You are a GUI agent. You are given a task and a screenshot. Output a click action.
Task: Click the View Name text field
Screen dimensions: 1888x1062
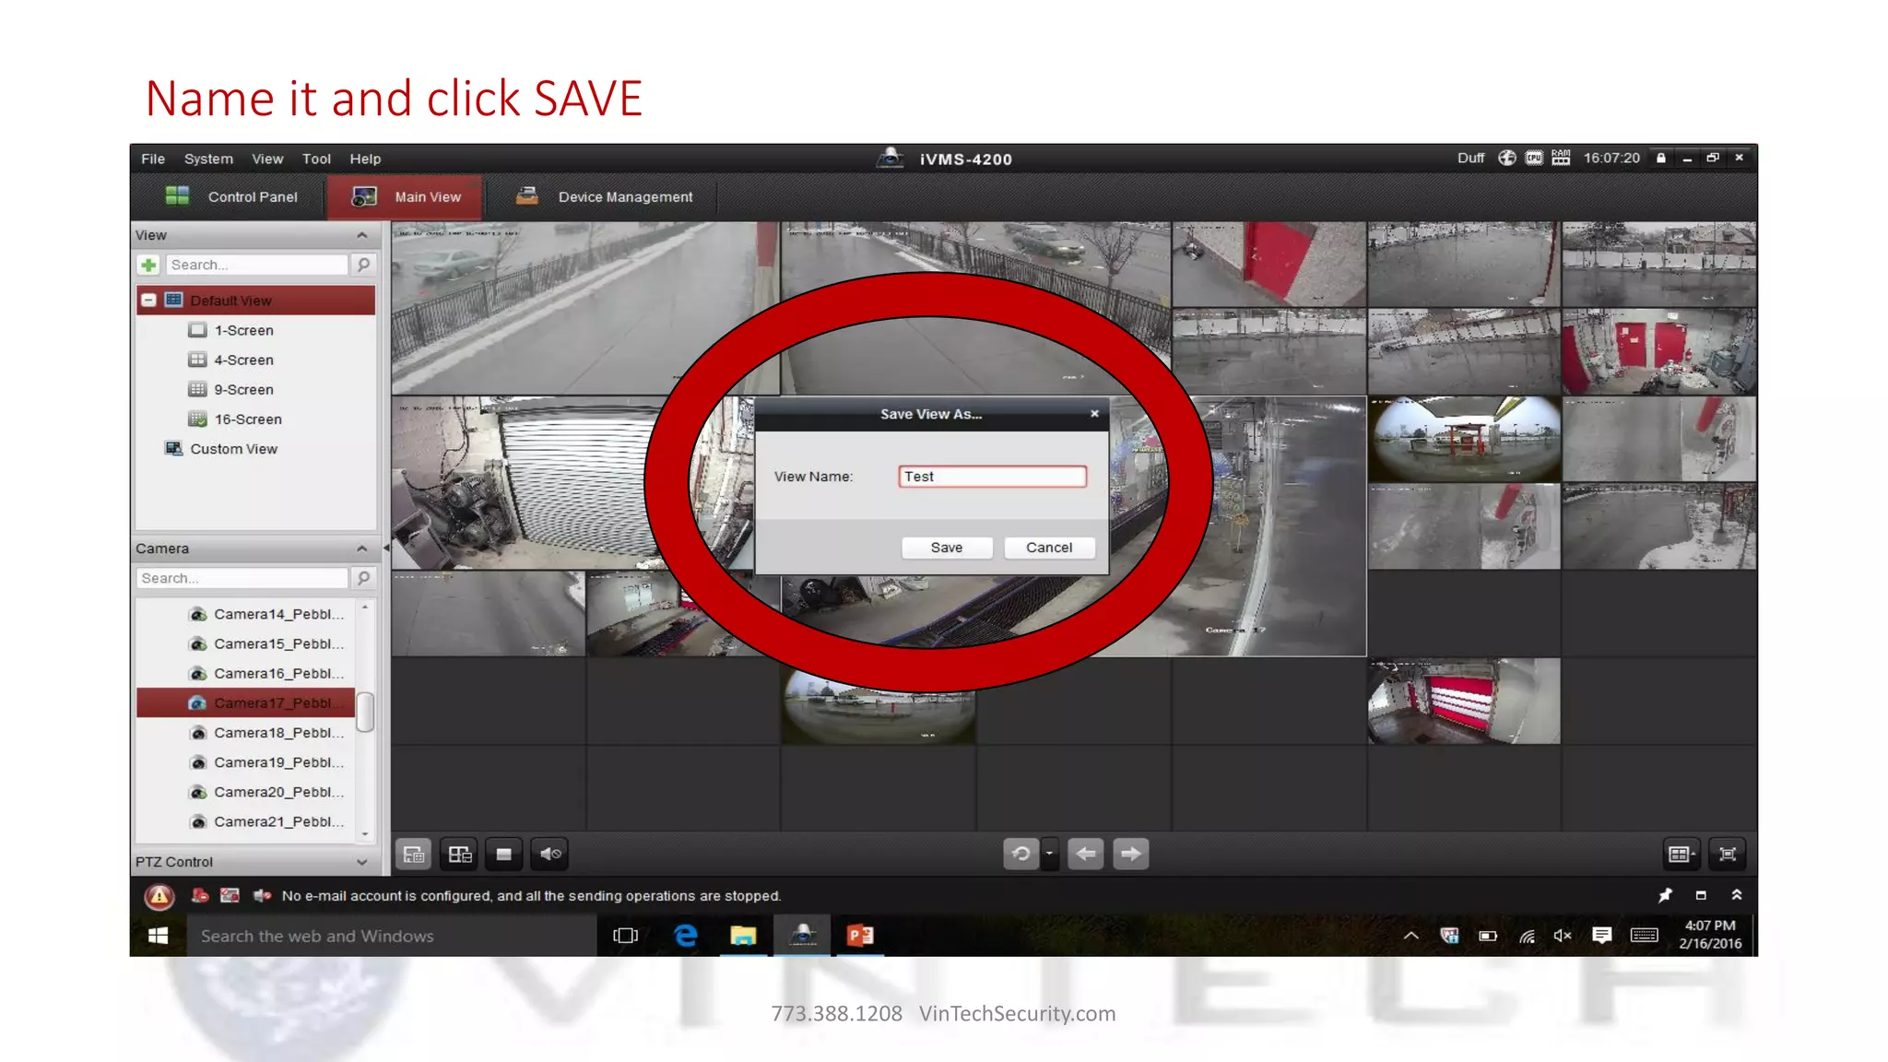coord(992,477)
